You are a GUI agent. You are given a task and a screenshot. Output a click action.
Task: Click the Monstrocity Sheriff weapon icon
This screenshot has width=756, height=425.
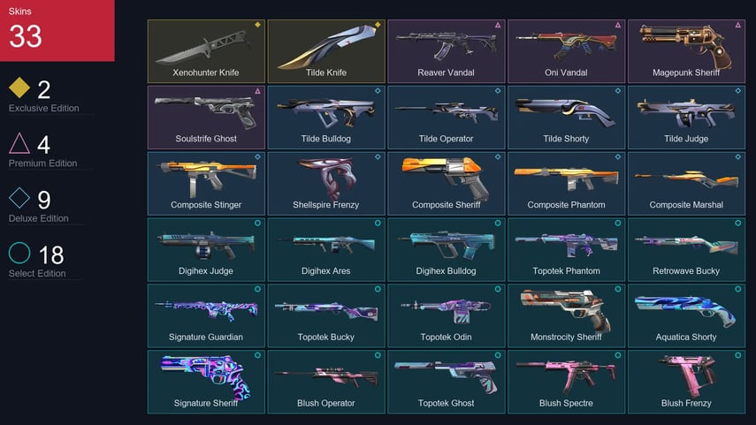click(x=566, y=310)
